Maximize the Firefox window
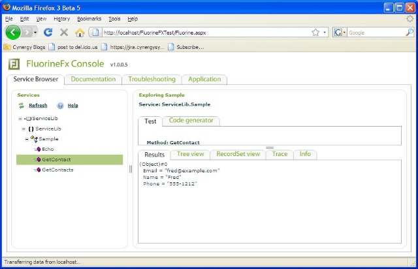 (x=399, y=8)
